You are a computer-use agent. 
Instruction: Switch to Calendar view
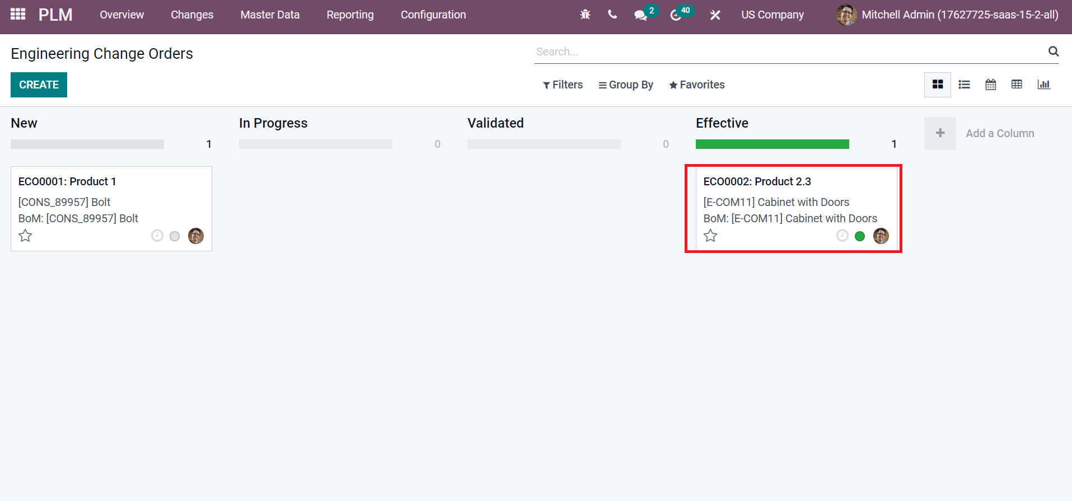coord(990,85)
